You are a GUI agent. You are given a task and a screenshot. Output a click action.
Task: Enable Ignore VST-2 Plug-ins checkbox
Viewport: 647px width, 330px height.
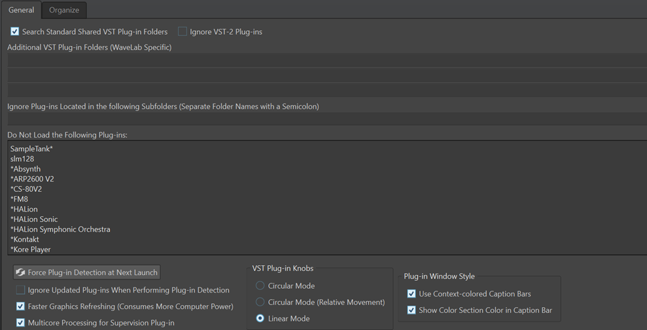click(183, 31)
